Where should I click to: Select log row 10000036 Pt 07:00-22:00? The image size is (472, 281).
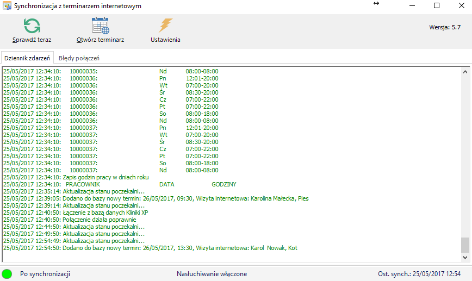pyautogui.click(x=111, y=107)
